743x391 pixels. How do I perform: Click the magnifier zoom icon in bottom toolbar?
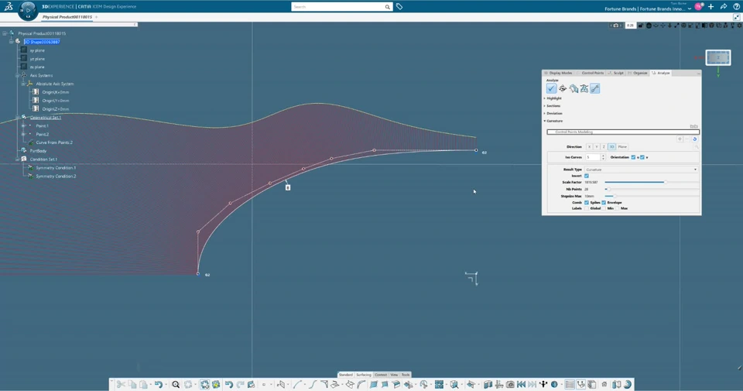pos(176,384)
